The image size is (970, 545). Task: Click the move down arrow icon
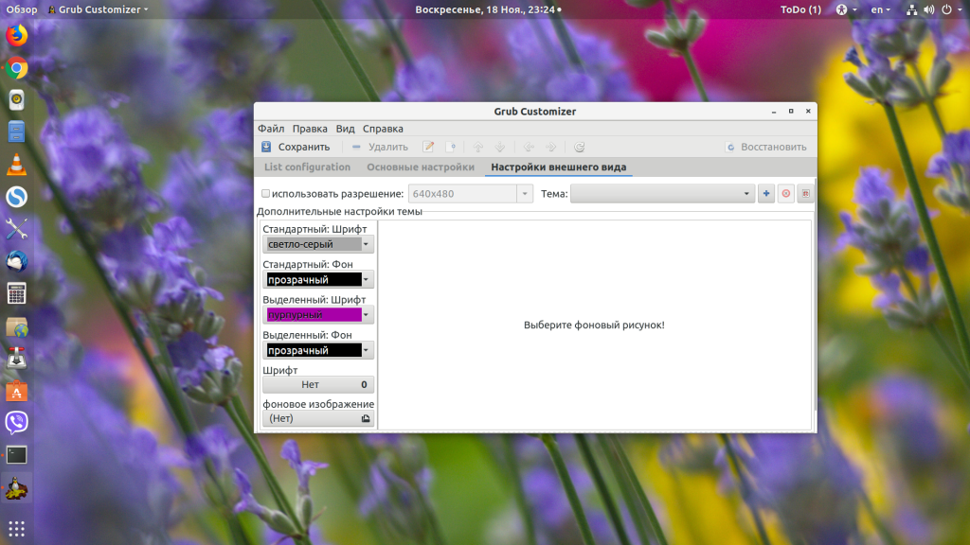pyautogui.click(x=501, y=147)
